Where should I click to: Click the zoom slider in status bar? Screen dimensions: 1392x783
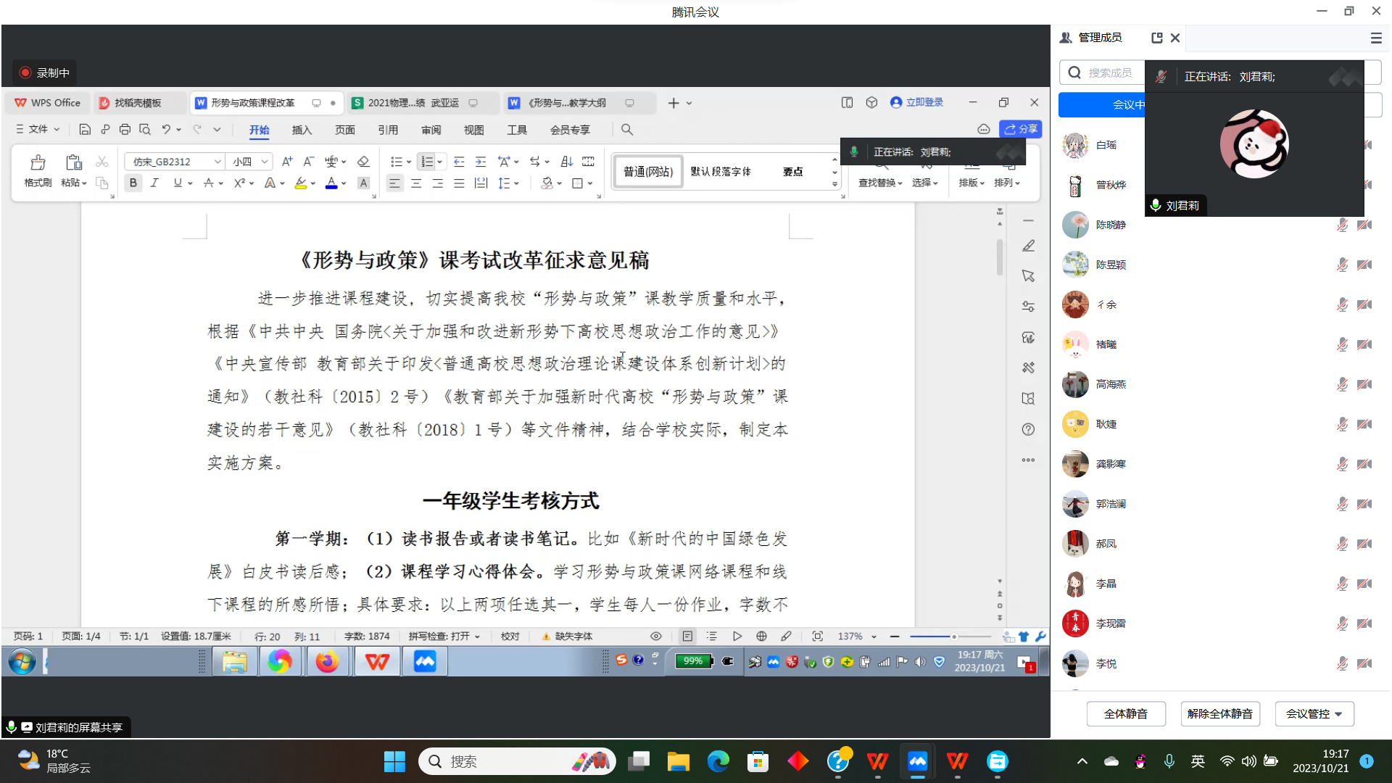coord(953,637)
